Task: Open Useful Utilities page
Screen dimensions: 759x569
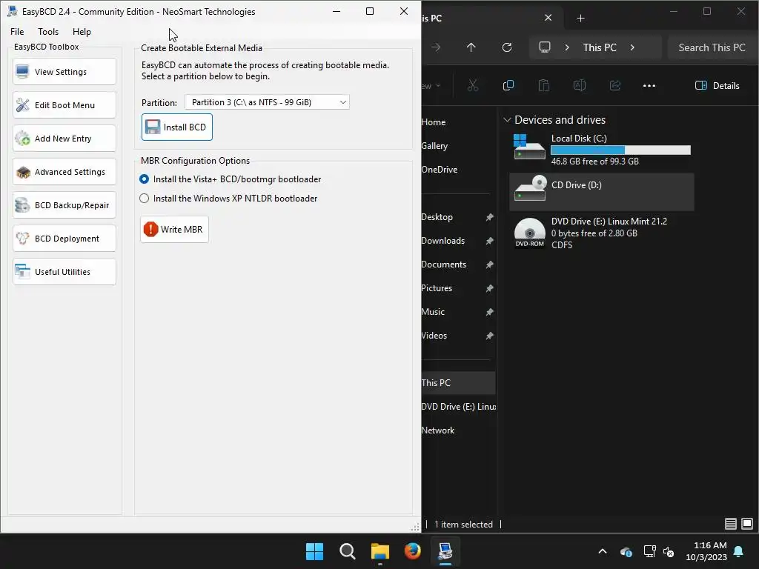Action: click(x=64, y=272)
